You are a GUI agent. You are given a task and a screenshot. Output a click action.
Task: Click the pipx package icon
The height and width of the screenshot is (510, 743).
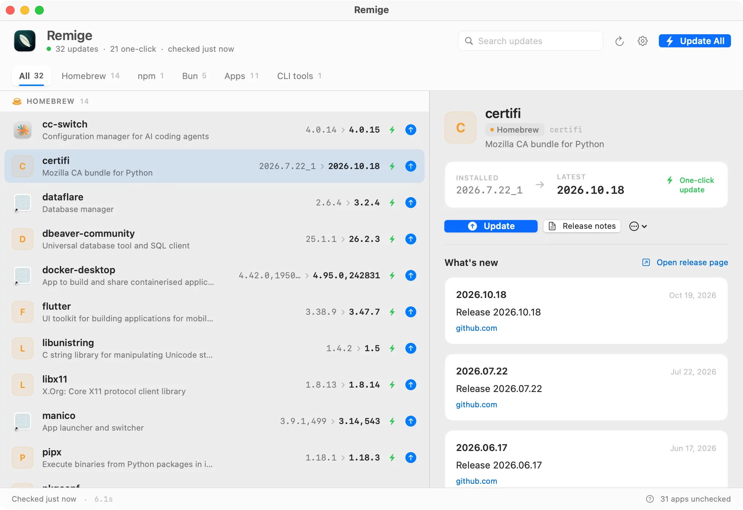(x=23, y=458)
